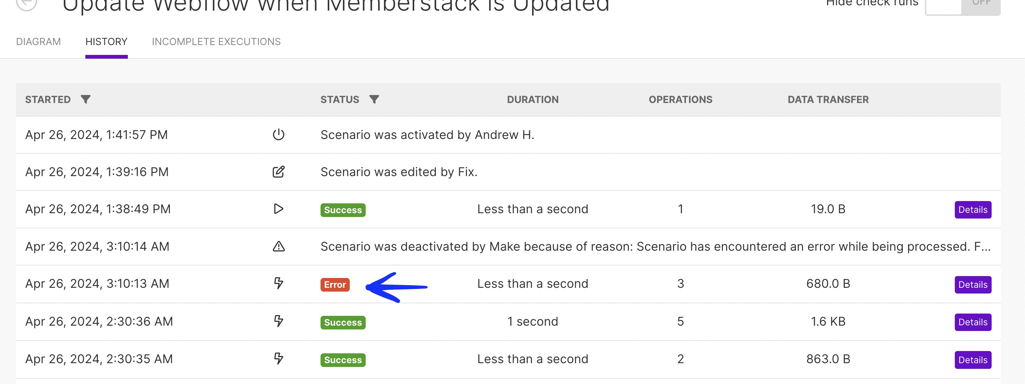
Task: Click warning triangle icon on deactivated row
Action: (x=278, y=246)
